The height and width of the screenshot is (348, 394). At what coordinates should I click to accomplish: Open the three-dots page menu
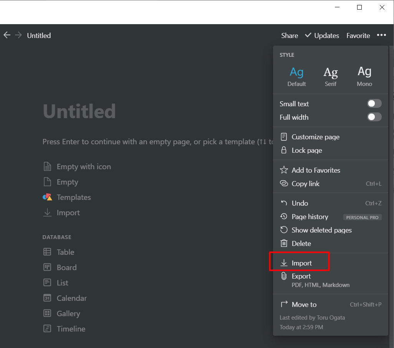(x=381, y=35)
